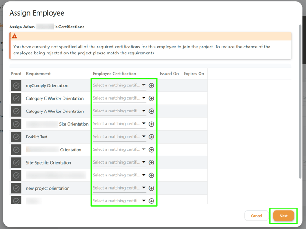Click the proof icon for Category C Worker Orientation
Screen dimensions: 306x229
(x=16, y=98)
